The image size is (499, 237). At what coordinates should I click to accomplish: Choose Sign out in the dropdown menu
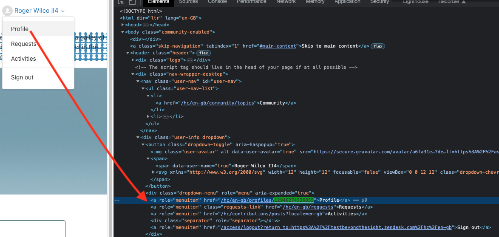pos(22,77)
